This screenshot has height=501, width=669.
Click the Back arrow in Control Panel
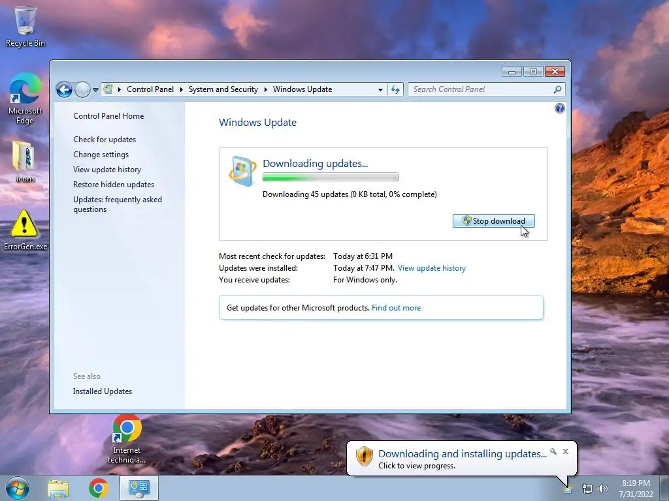tap(64, 89)
